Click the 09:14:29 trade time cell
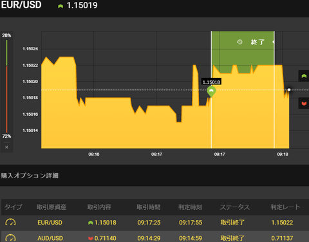The image size is (309, 242). click(x=149, y=238)
